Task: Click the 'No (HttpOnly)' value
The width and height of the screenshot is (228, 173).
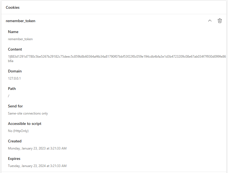Action: click(18, 131)
